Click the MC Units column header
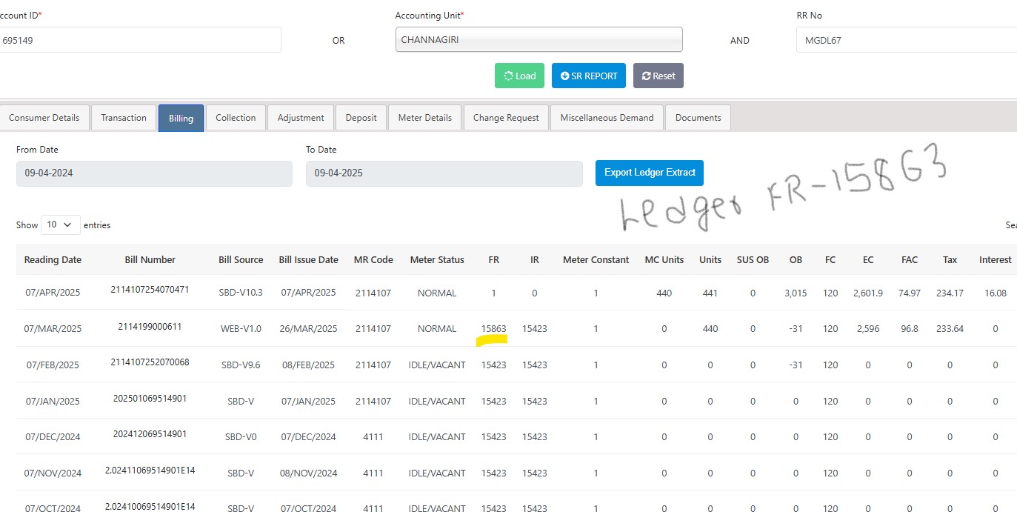 point(664,260)
